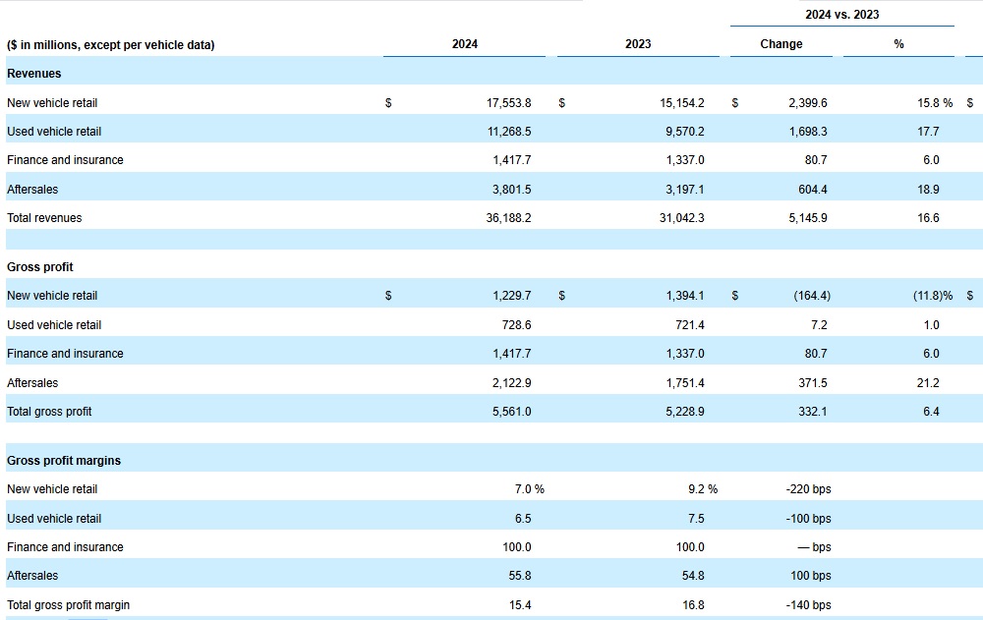Click the percentage value 21.2
The image size is (983, 620).
[x=928, y=383]
